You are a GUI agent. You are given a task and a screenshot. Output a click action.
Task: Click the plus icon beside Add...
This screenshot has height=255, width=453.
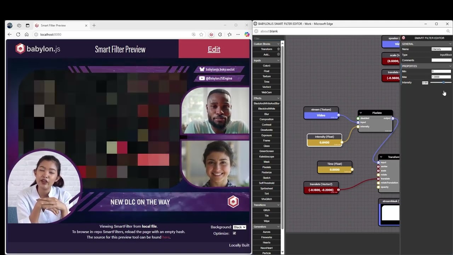coord(279,55)
